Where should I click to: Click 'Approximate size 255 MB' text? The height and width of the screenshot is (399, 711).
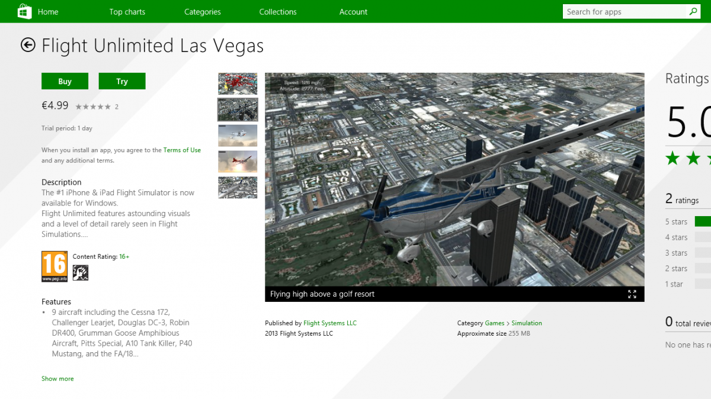(x=494, y=334)
